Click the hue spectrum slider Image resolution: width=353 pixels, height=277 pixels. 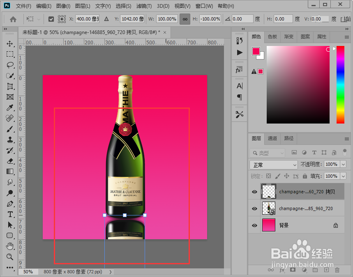coord(340,85)
